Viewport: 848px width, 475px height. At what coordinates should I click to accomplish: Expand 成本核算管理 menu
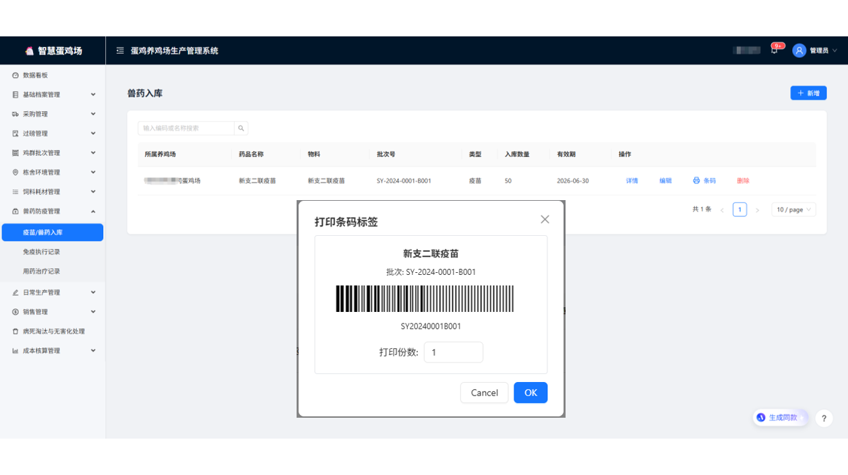click(x=53, y=351)
